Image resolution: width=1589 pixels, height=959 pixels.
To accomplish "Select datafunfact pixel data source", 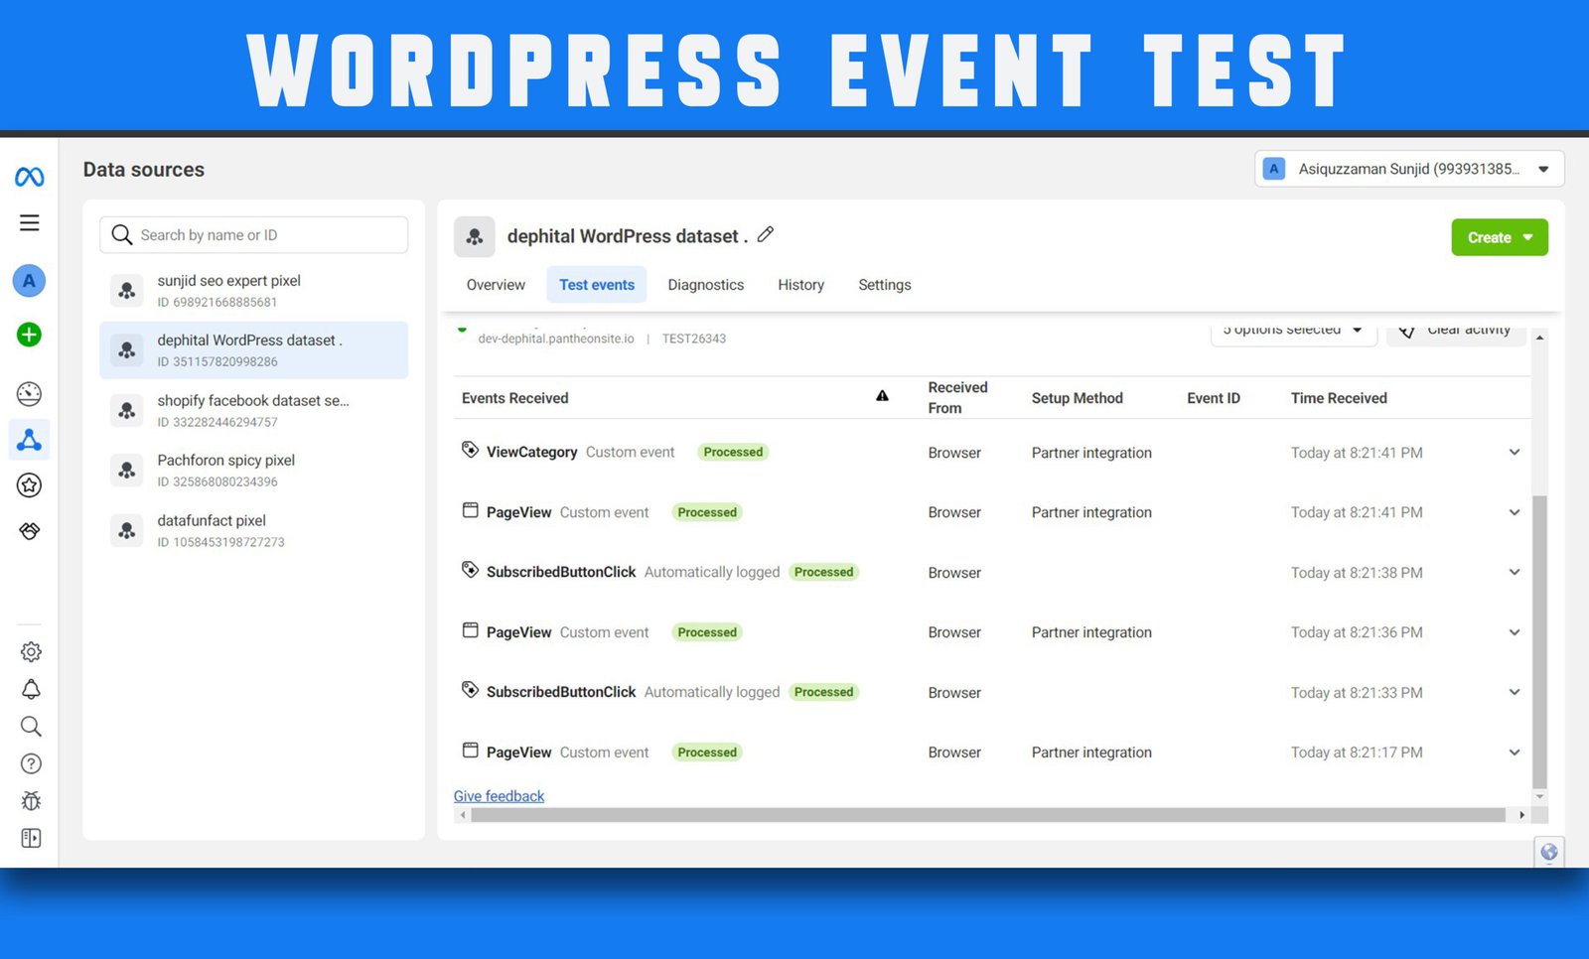I will point(253,531).
